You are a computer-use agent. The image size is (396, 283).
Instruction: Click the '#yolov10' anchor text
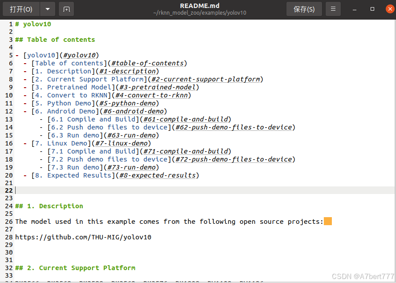pos(80,55)
